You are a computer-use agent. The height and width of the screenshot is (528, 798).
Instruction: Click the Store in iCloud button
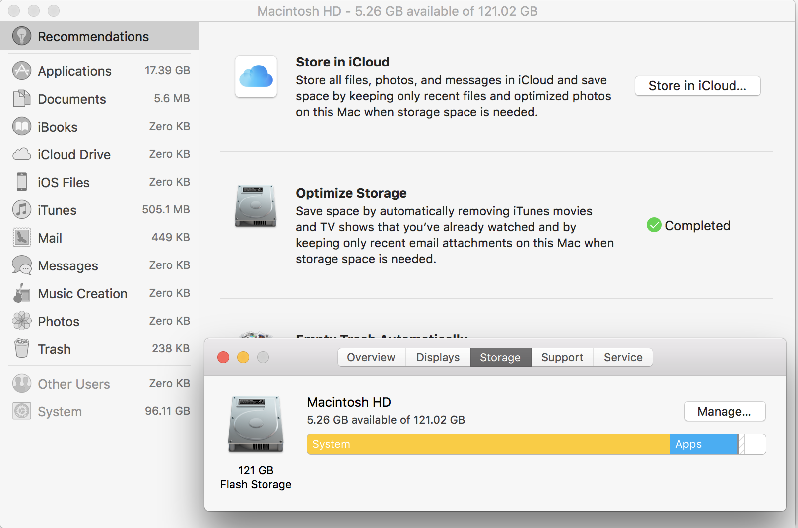click(697, 86)
